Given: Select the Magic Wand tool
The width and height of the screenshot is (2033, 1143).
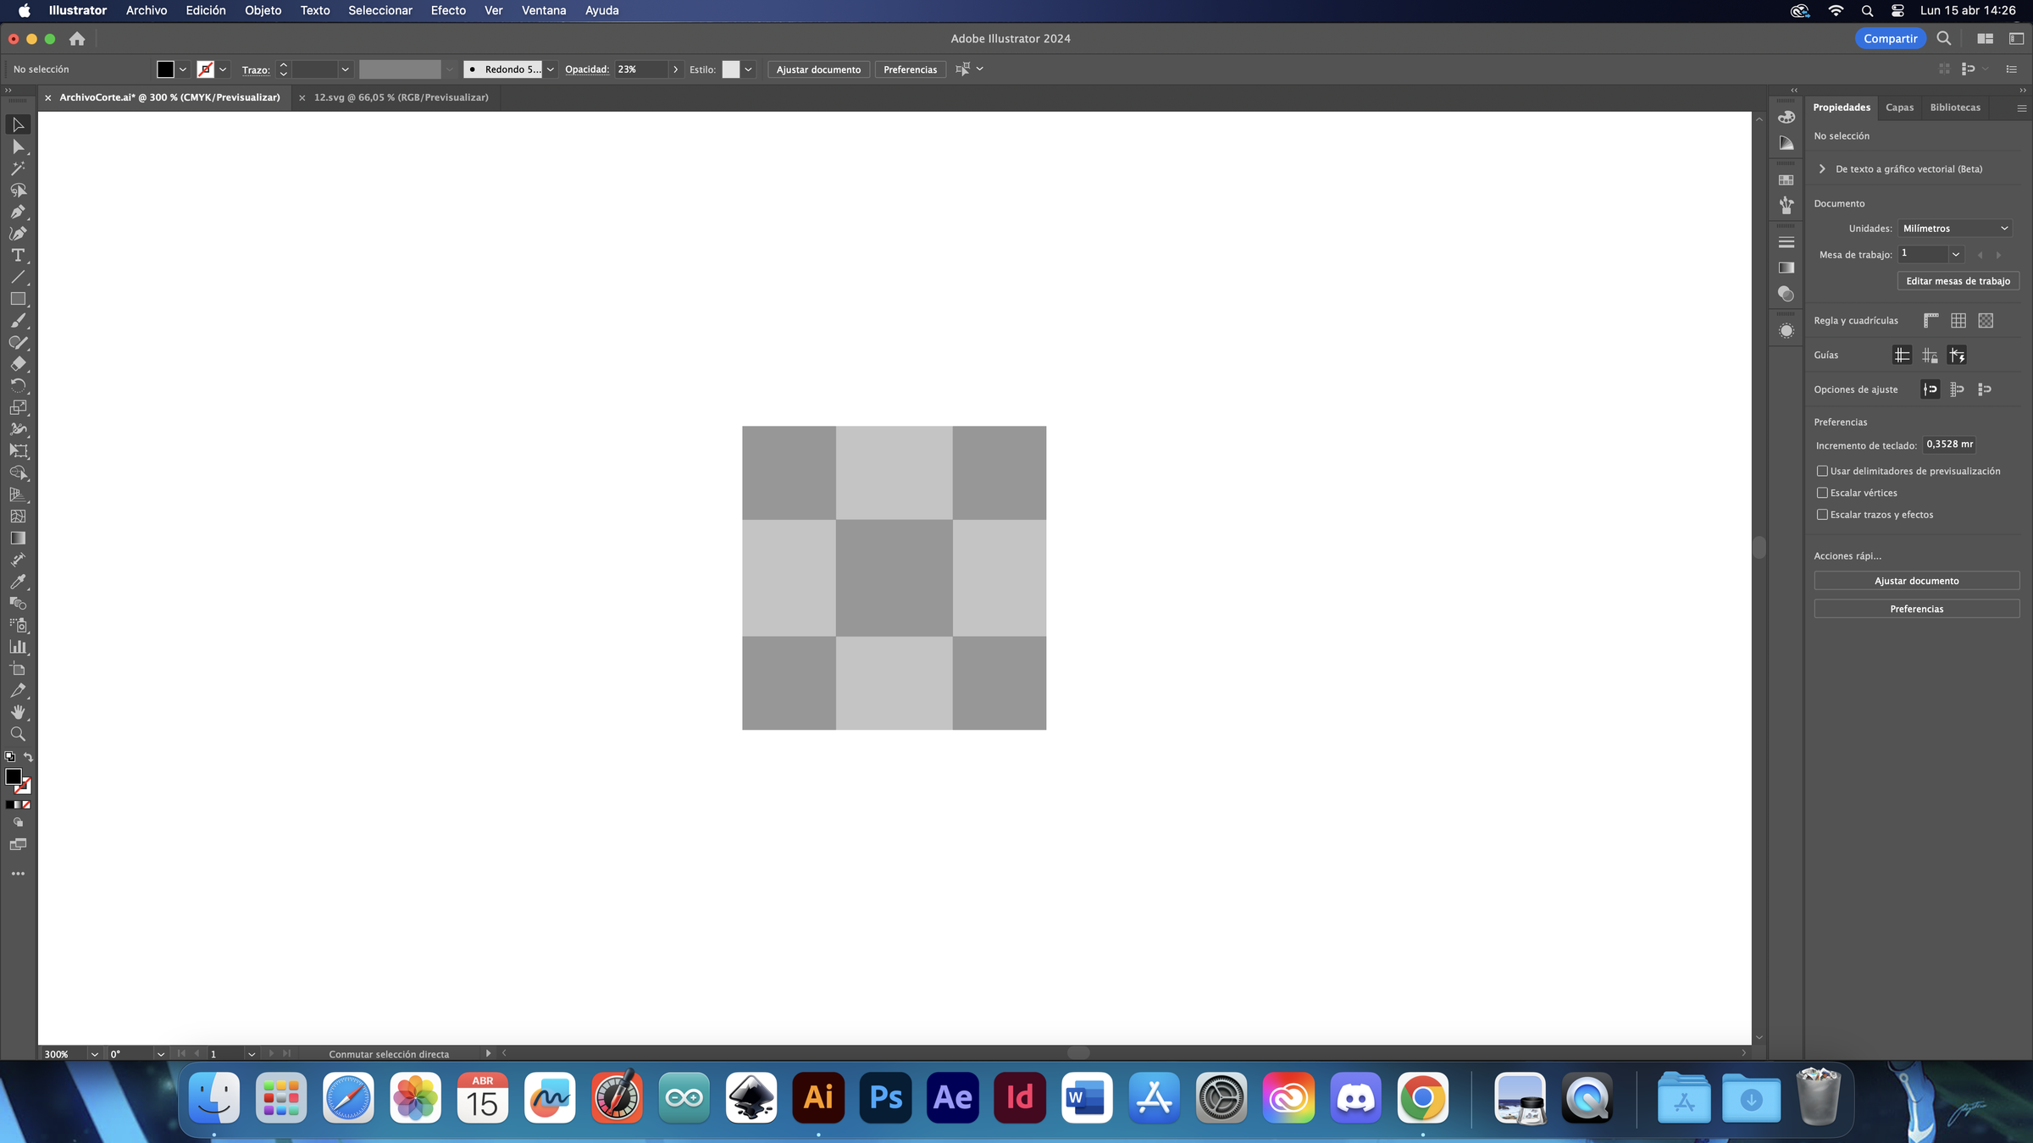Looking at the screenshot, I should (18, 168).
